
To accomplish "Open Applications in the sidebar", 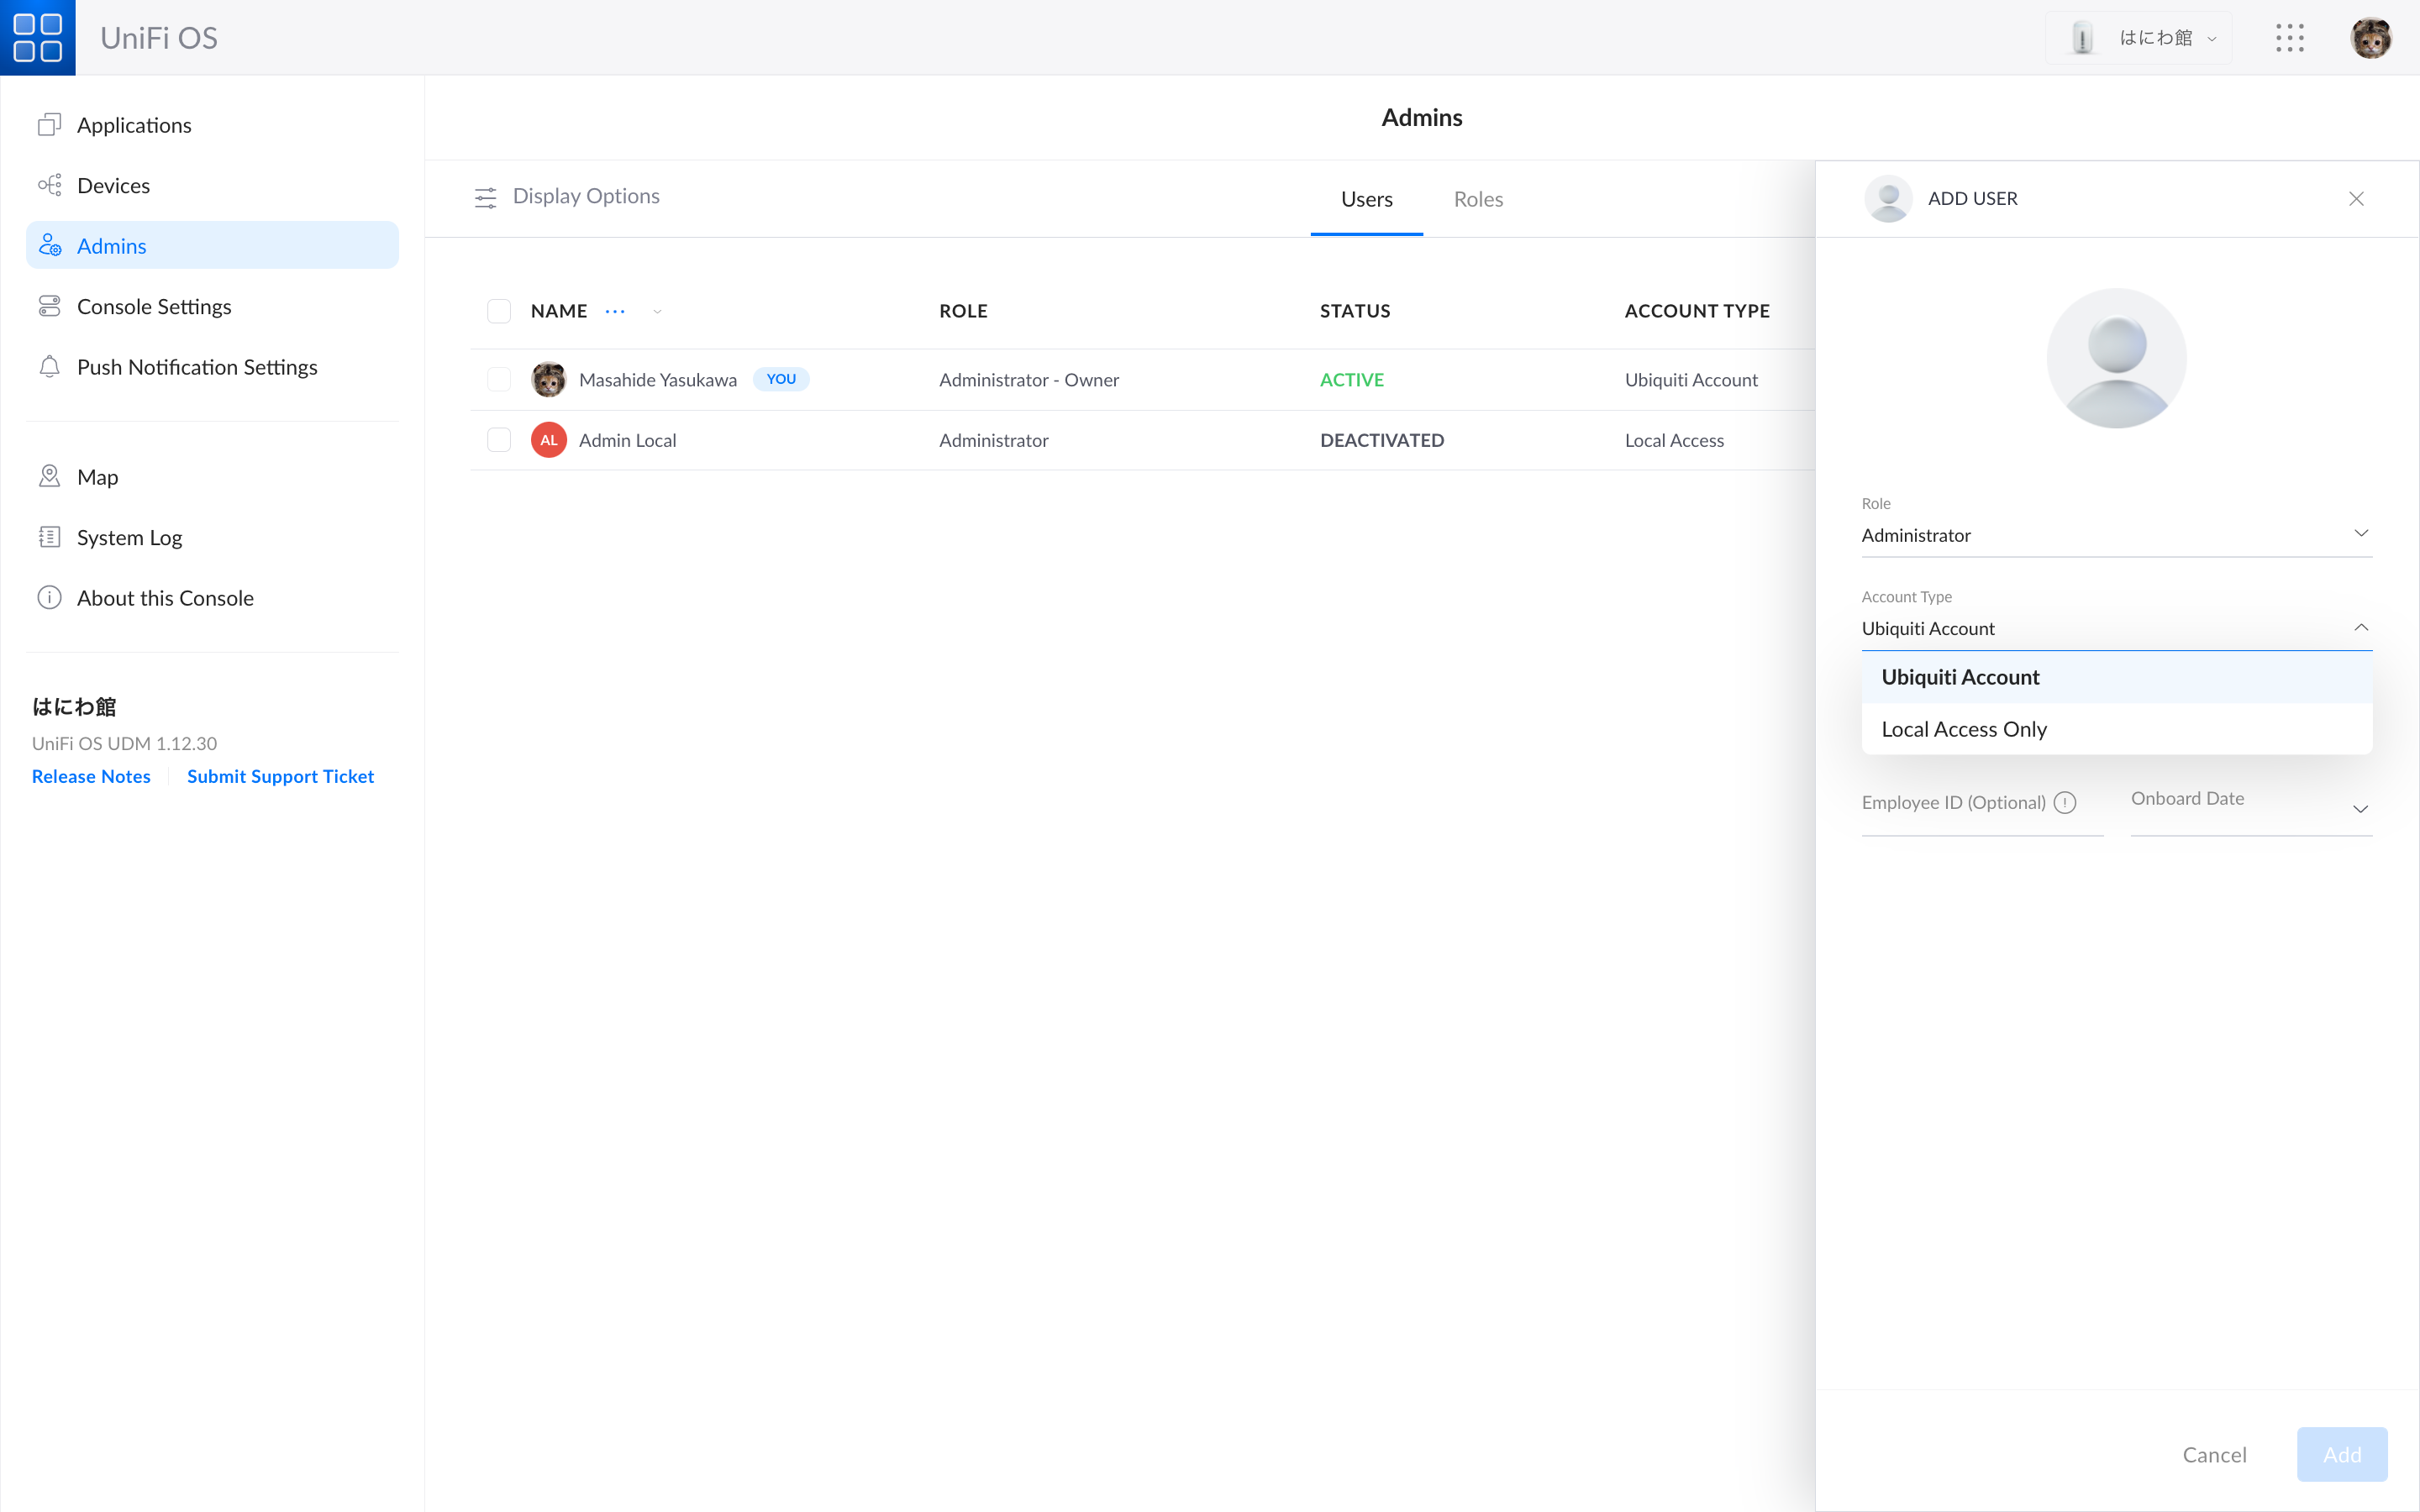I will tap(212, 125).
